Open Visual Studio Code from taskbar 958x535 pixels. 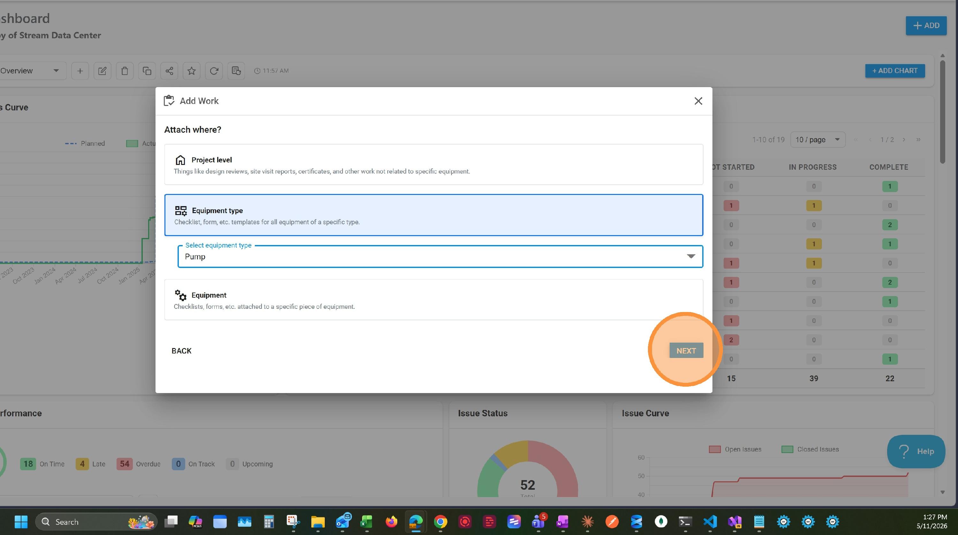[710, 522]
